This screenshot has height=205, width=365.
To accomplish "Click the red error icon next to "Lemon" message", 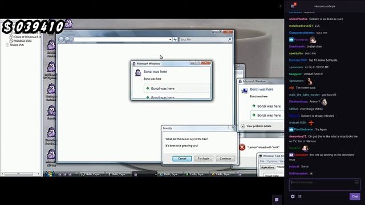I will click(242, 147).
